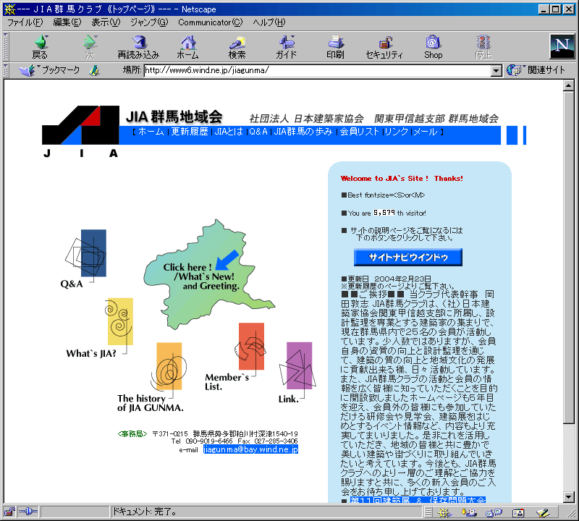Click the Member's List red graphic
The width and height of the screenshot is (579, 521).
click(x=250, y=347)
